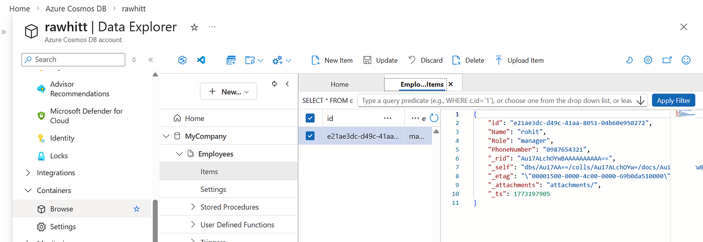Click the resource menu vertical scrollbar

tap(155, 221)
